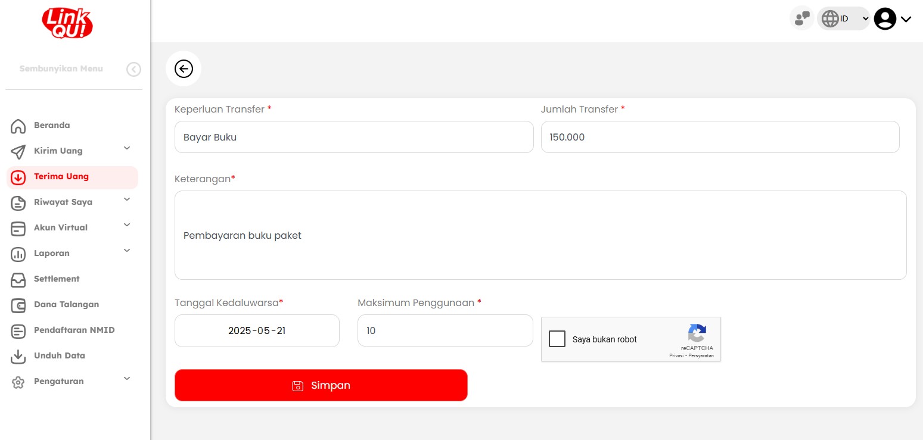This screenshot has width=923, height=440.
Task: Expand the Kirim Uang submenu
Action: (126, 148)
